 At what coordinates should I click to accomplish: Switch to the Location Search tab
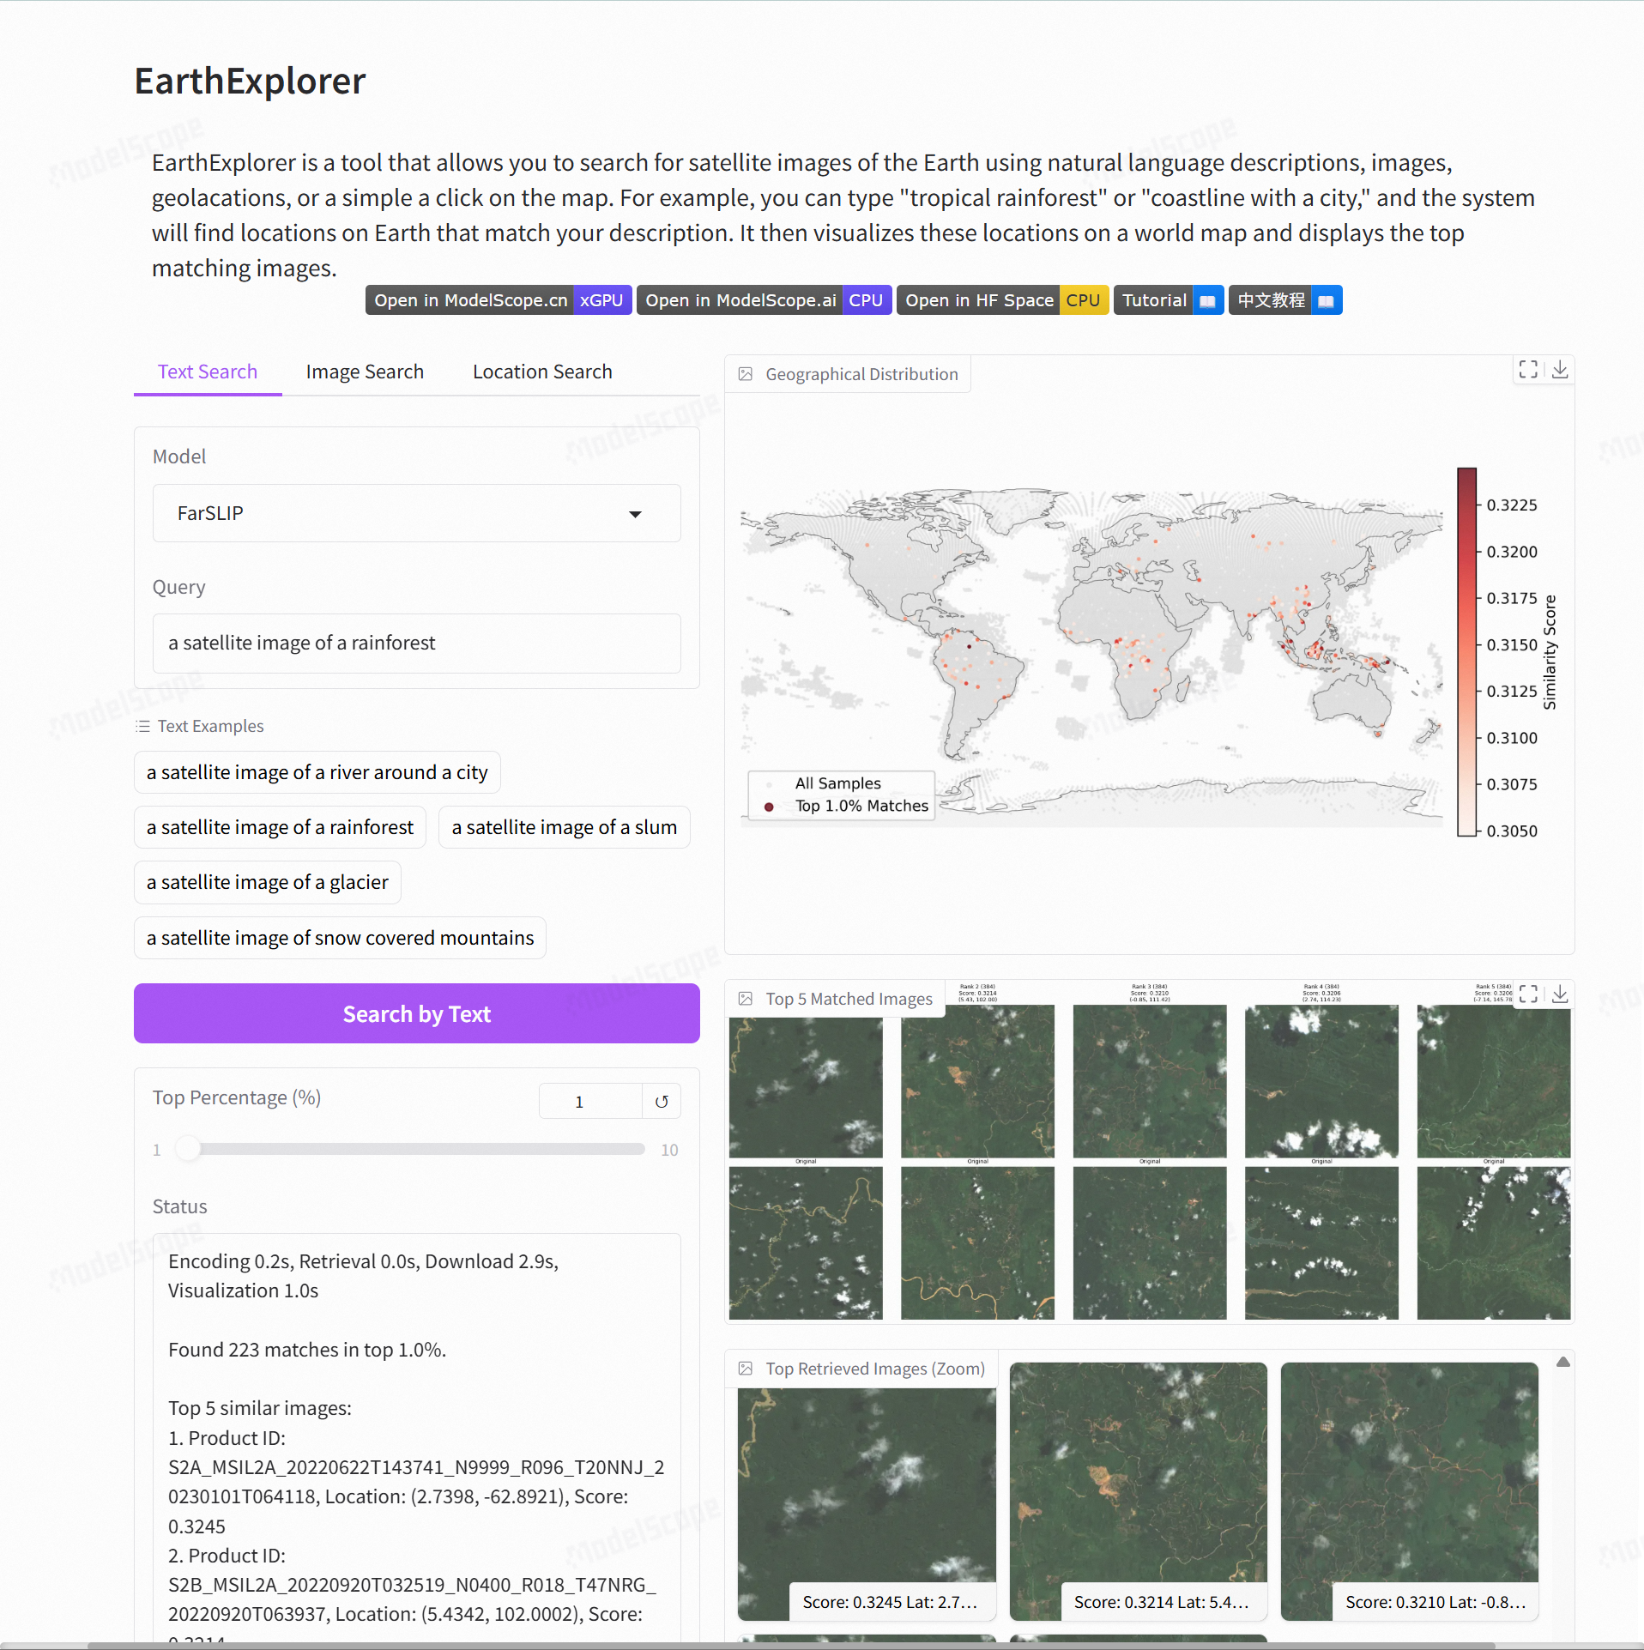click(542, 372)
